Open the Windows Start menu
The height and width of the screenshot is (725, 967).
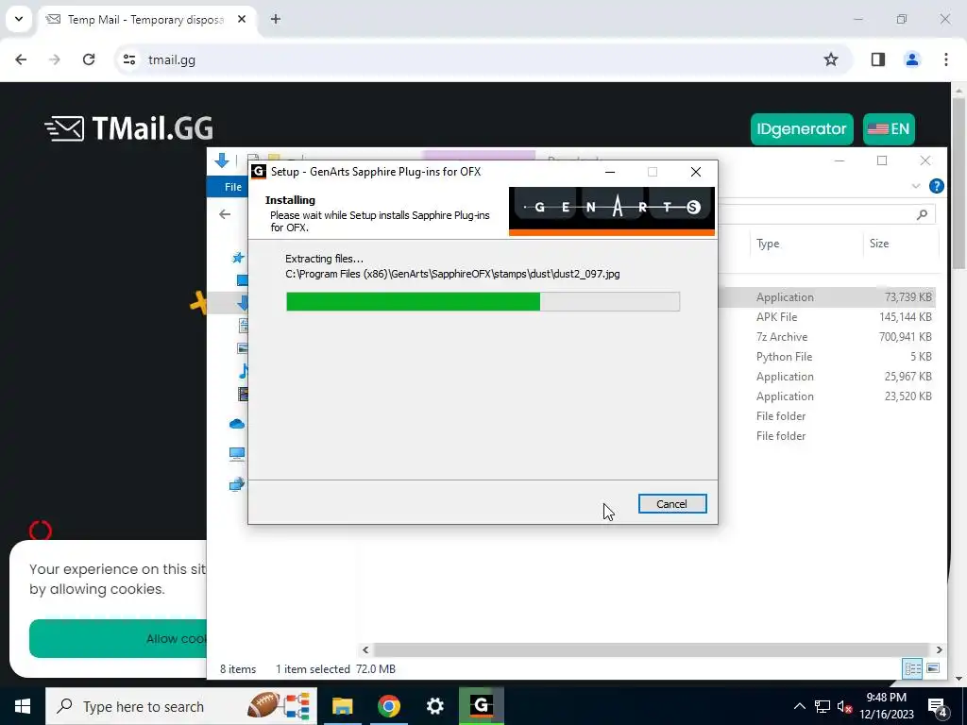tap(23, 706)
